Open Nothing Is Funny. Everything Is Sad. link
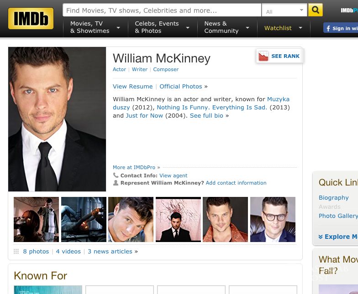Screen dimensions: 358x294 coord(212,108)
